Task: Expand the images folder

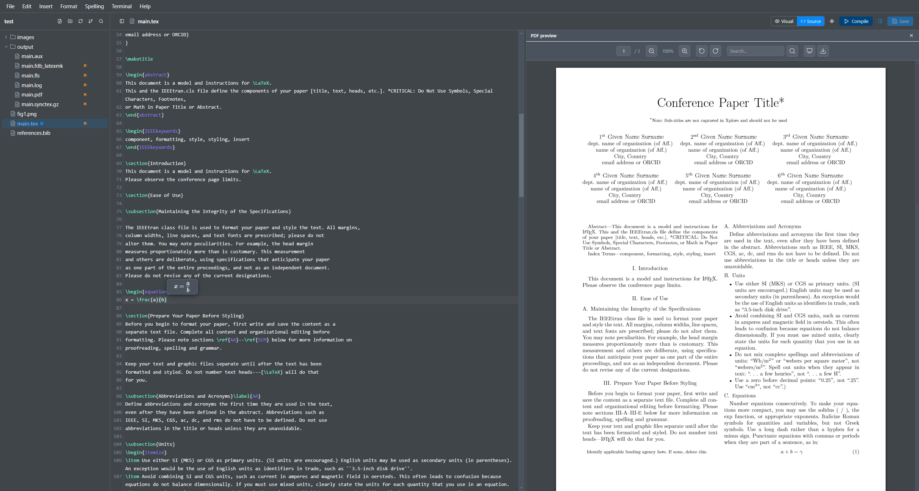Action: pyautogui.click(x=6, y=37)
